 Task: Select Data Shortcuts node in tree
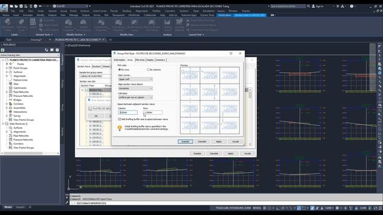19,124
